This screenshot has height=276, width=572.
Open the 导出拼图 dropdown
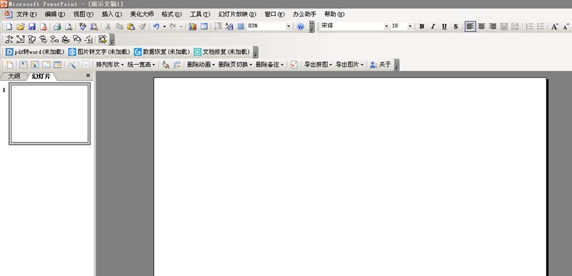318,65
